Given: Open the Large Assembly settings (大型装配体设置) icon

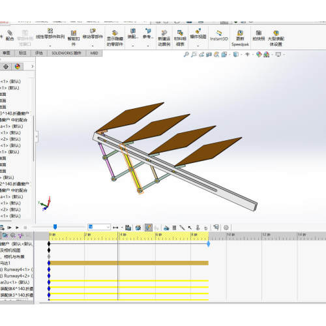Looking at the screenshot, I should 276,38.
